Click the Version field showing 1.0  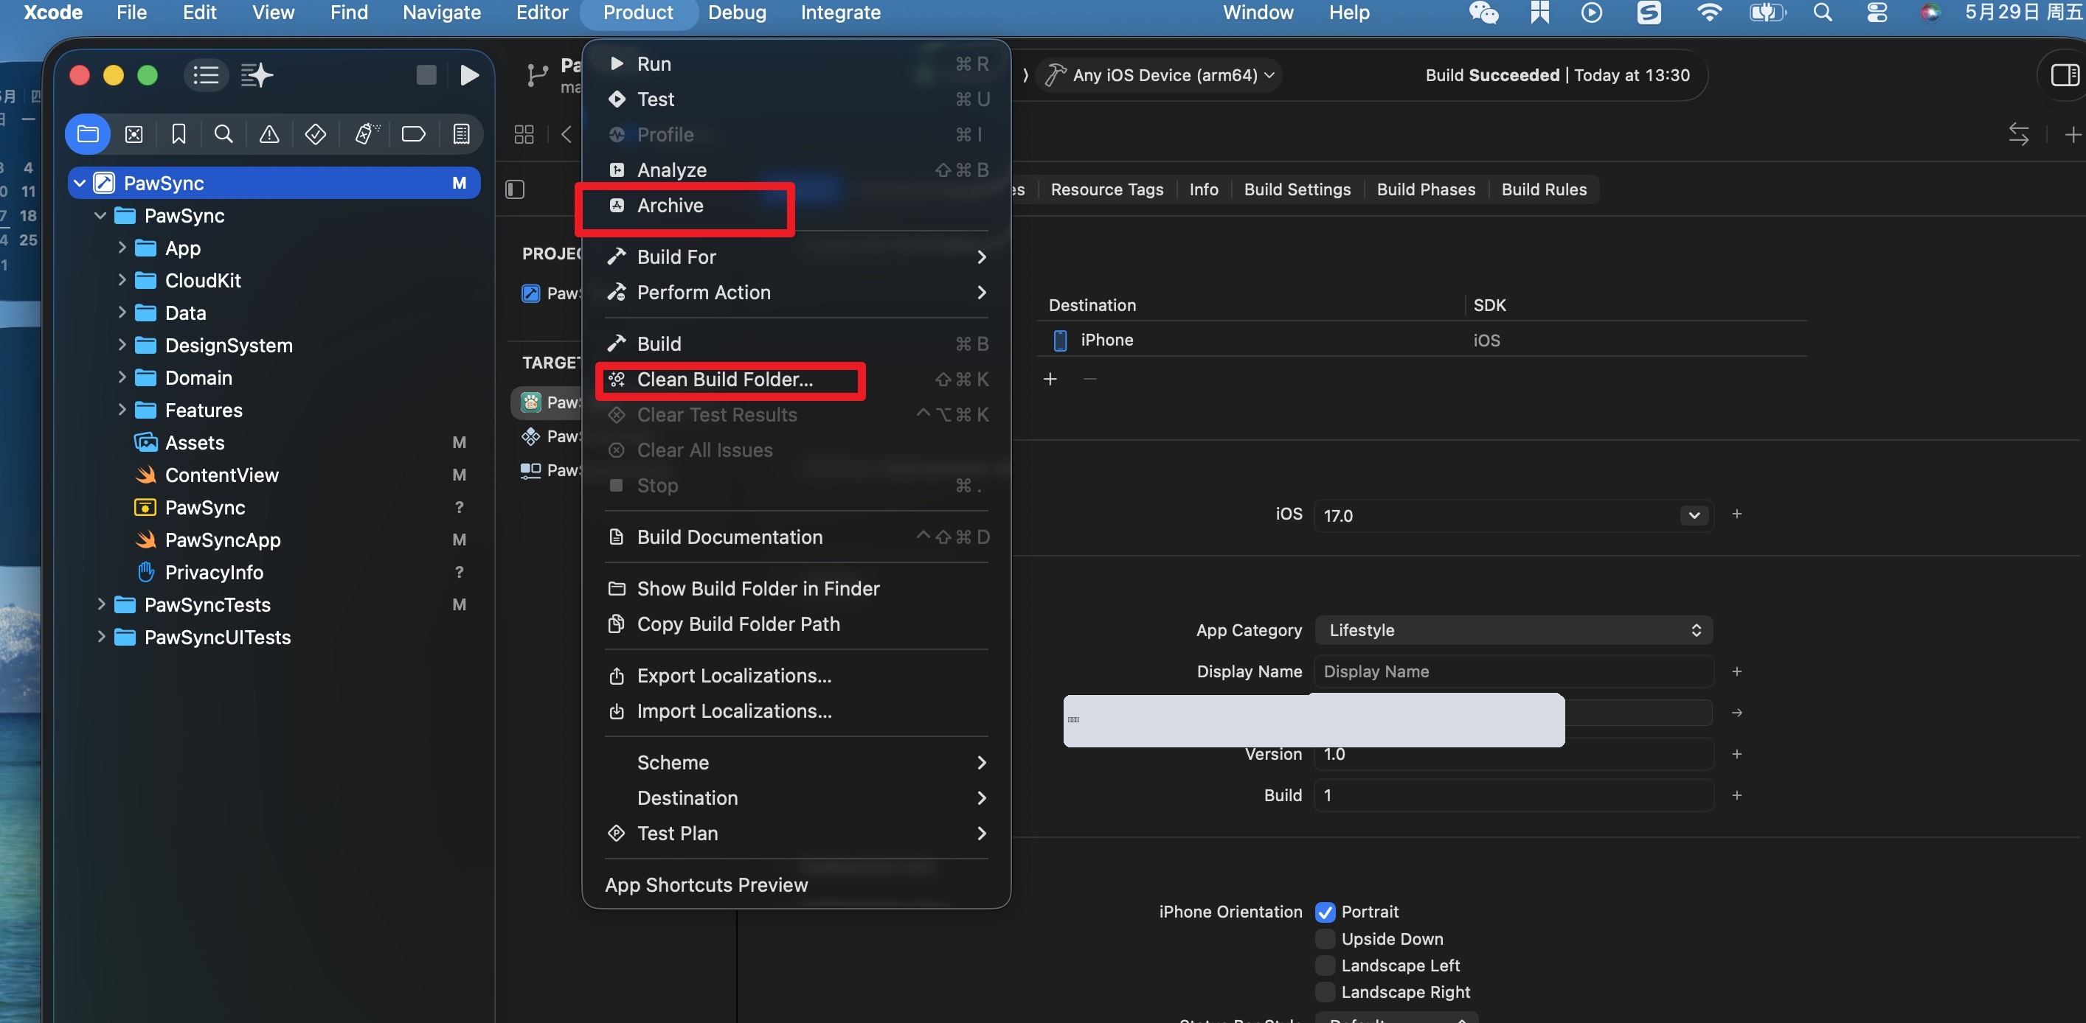(1514, 754)
